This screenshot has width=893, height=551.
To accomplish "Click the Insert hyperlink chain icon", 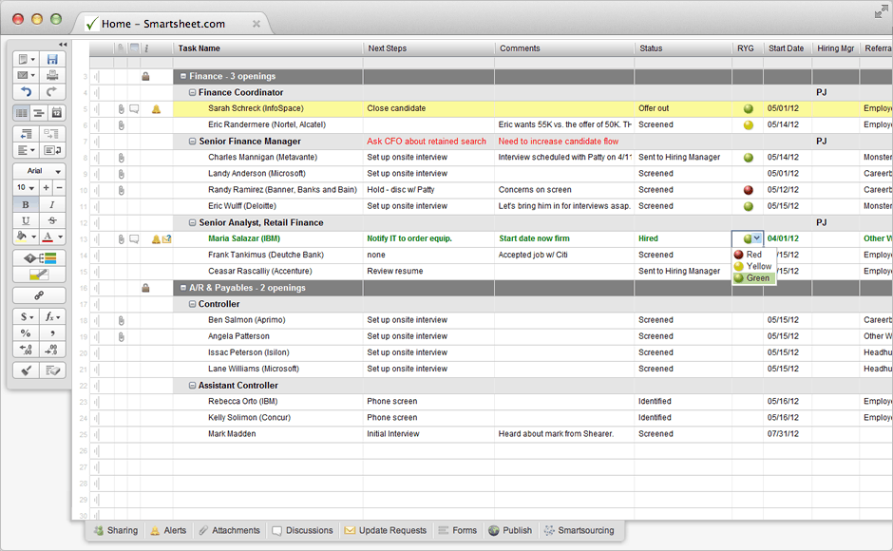I will tap(39, 295).
